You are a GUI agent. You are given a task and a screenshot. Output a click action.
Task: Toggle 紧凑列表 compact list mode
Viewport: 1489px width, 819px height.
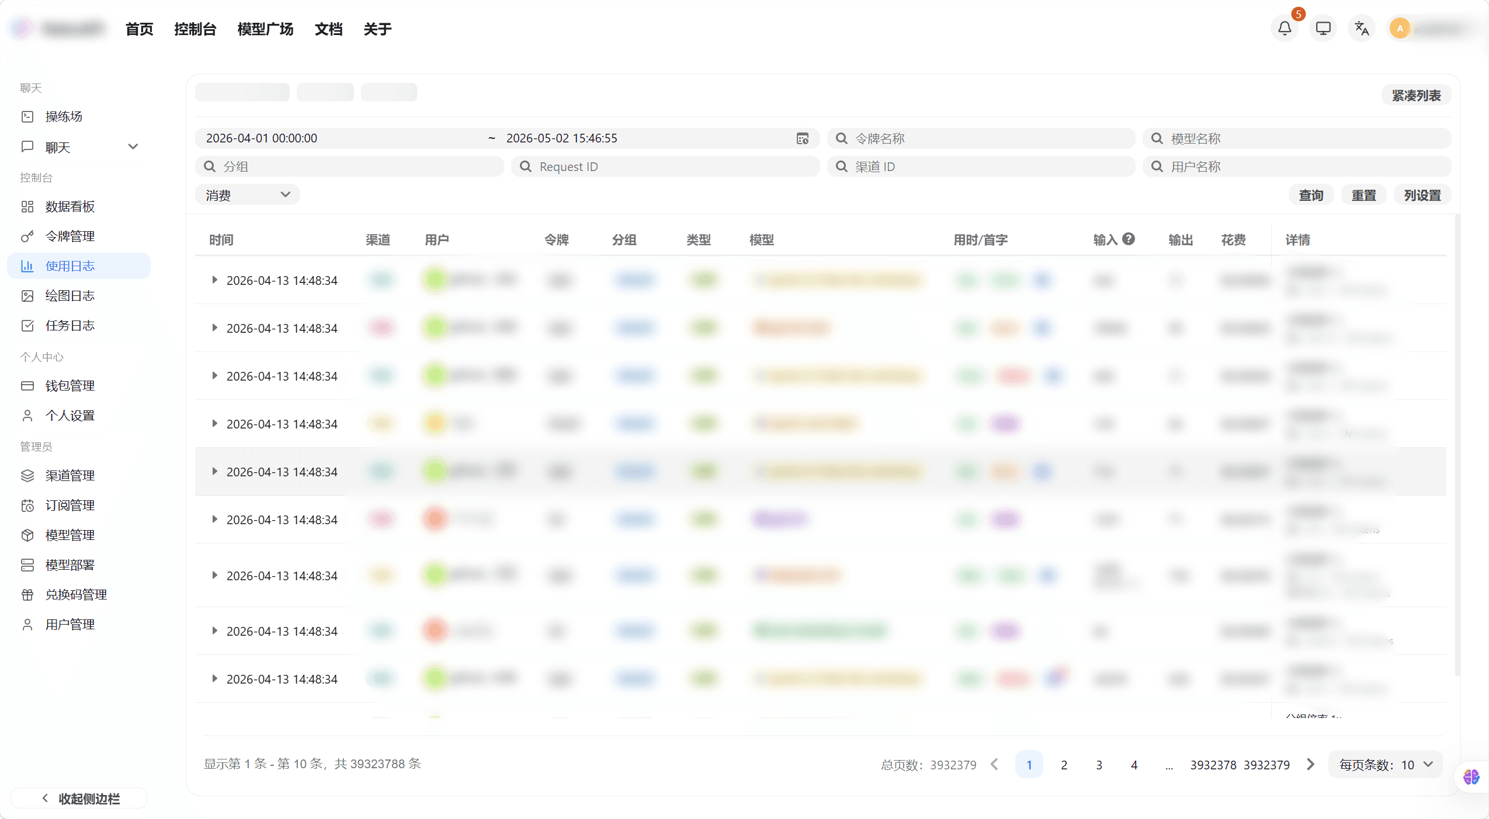click(x=1416, y=94)
